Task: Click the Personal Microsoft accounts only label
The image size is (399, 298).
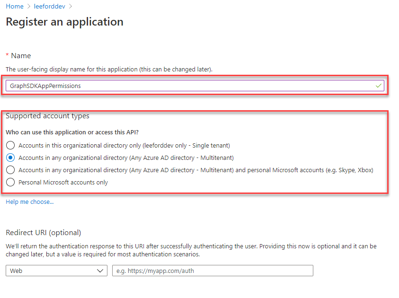Action: (63, 183)
